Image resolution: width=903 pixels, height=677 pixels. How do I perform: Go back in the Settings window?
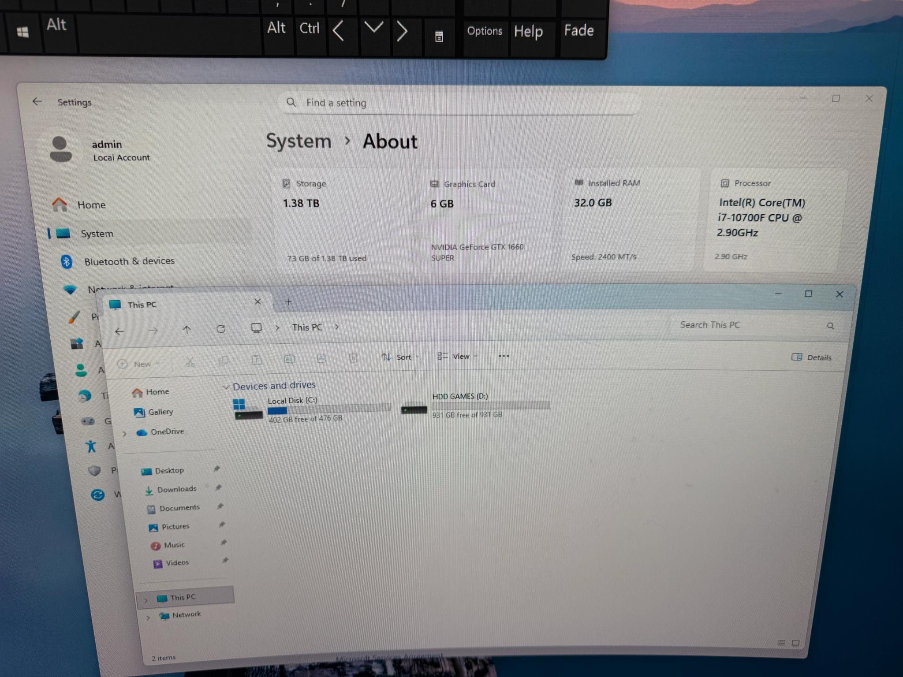click(x=37, y=102)
